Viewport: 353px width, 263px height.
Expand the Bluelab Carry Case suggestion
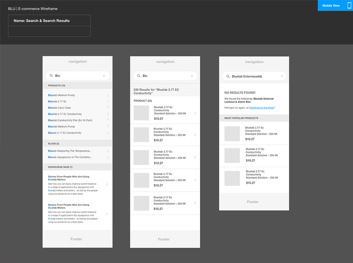(x=107, y=108)
